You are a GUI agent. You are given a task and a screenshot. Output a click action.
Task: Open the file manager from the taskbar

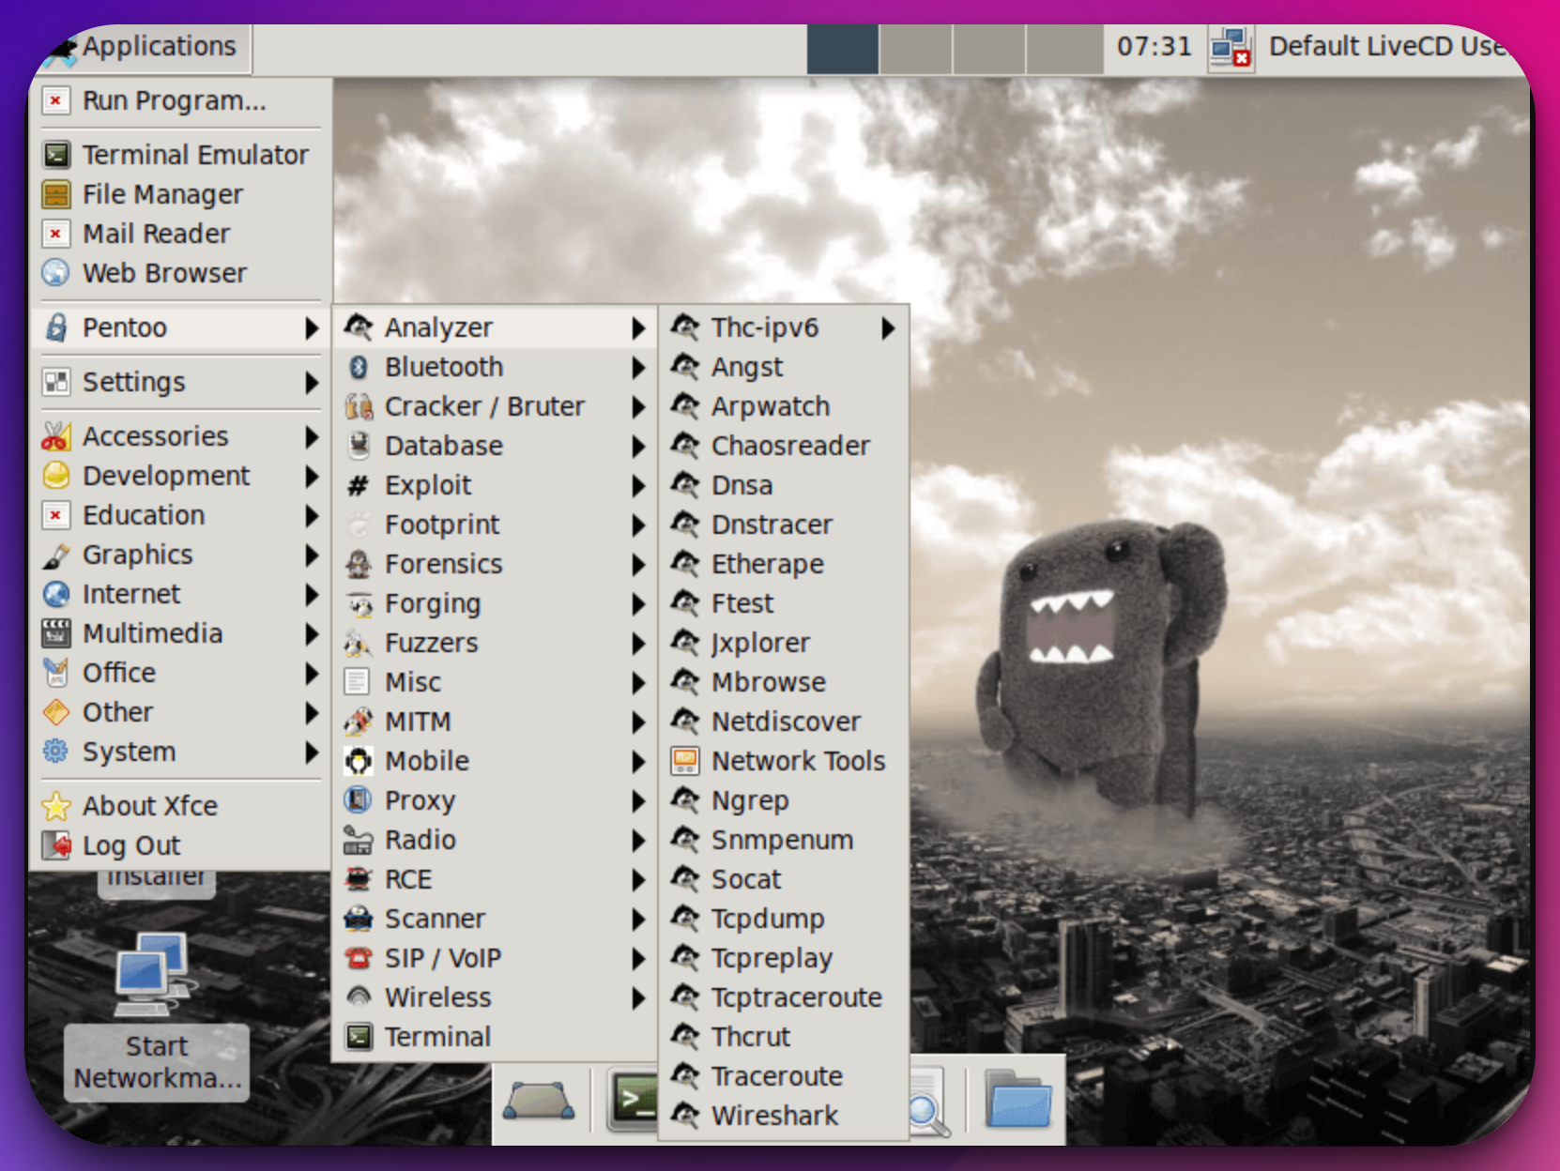click(x=1017, y=1103)
